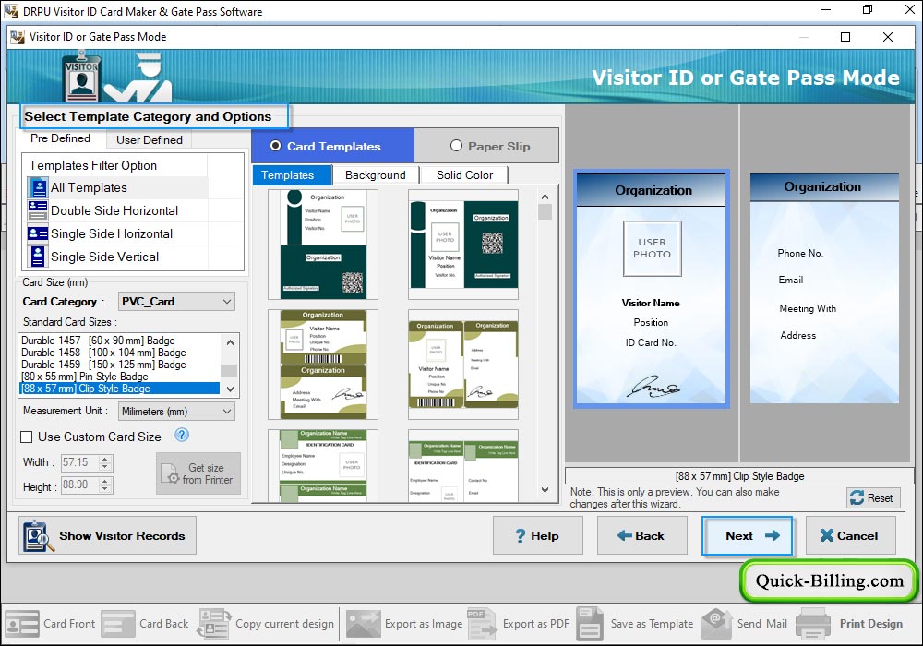Select 80 x 55 mm Pin Style Badge
Image resolution: width=923 pixels, height=646 pixels.
pyautogui.click(x=119, y=377)
